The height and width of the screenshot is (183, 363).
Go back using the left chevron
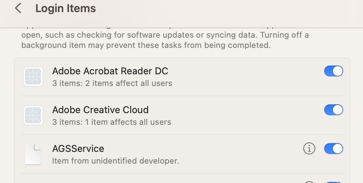pos(18,8)
